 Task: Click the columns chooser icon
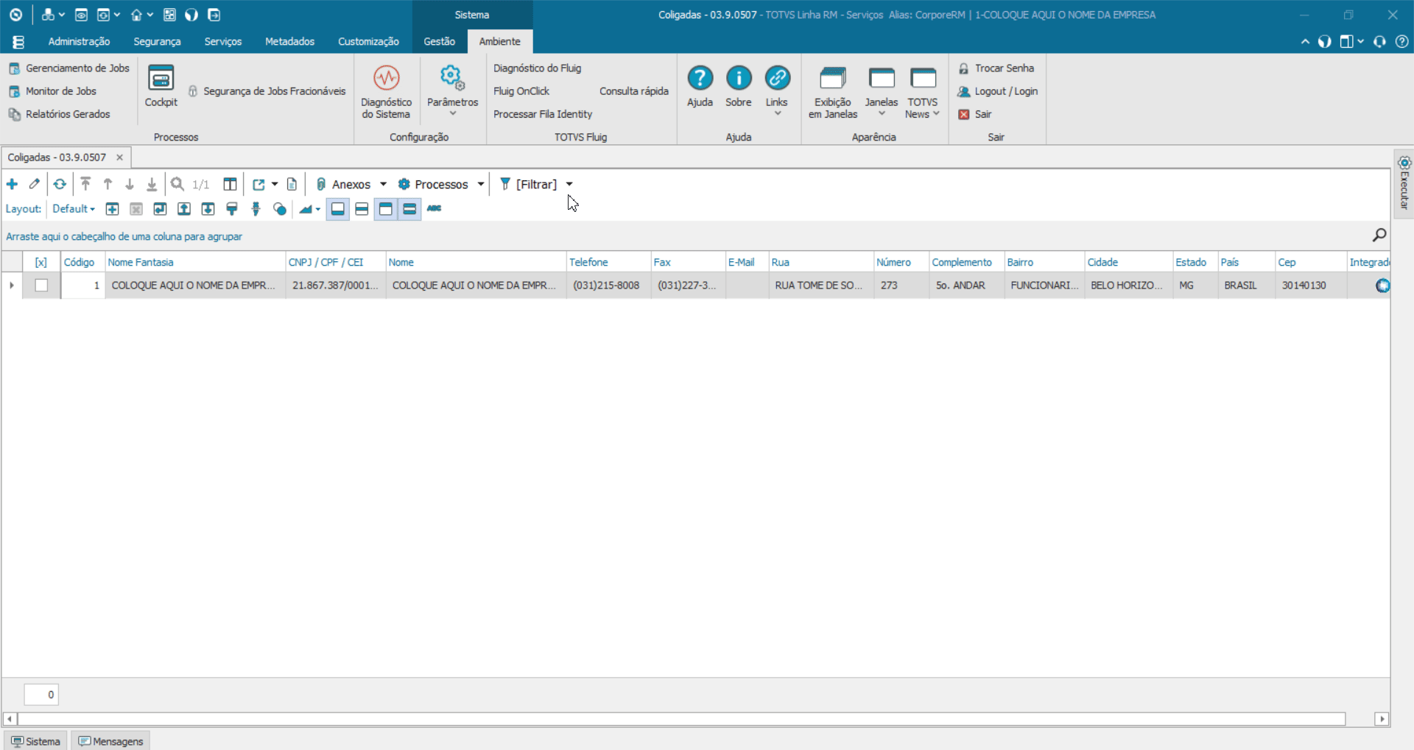(230, 184)
